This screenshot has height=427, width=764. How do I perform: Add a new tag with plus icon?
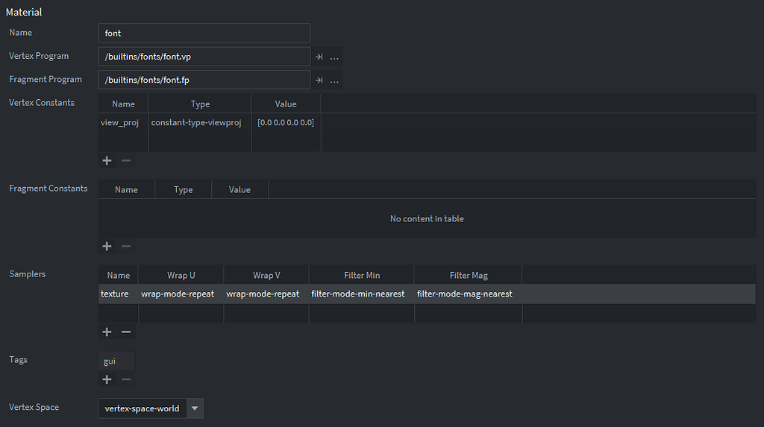click(x=107, y=379)
